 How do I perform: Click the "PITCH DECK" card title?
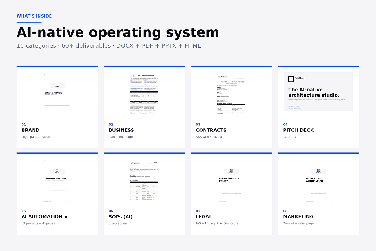pyautogui.click(x=298, y=130)
